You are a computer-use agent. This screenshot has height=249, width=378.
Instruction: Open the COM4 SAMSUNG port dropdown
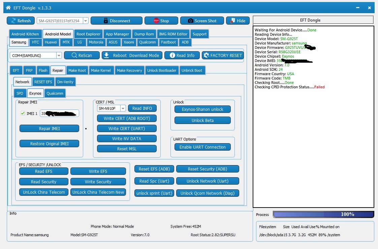click(x=59, y=56)
